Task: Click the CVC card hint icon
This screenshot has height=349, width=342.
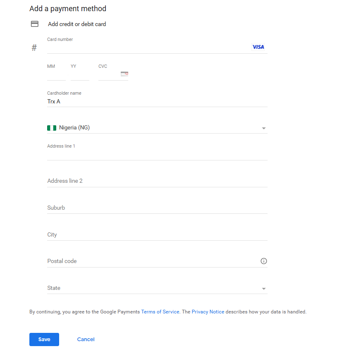Action: (x=124, y=74)
